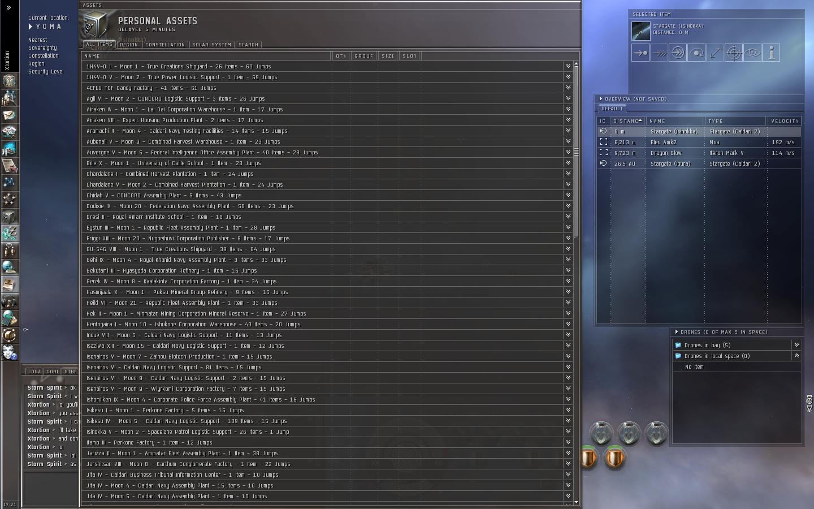Click the Personal Assets cube icon in header
Screen dimensions: 814x509
tap(96, 25)
